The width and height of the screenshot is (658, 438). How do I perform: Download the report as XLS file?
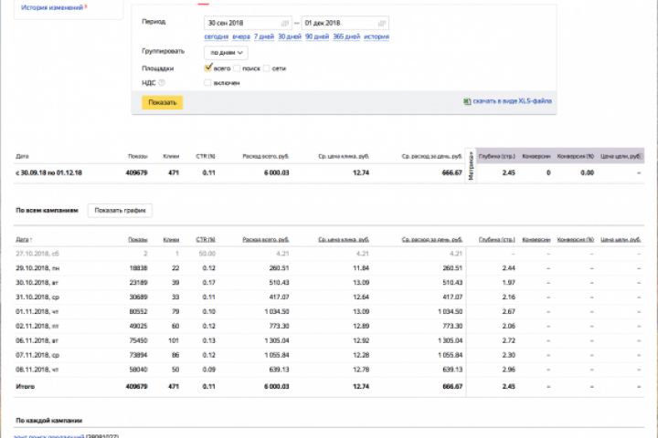(x=512, y=101)
